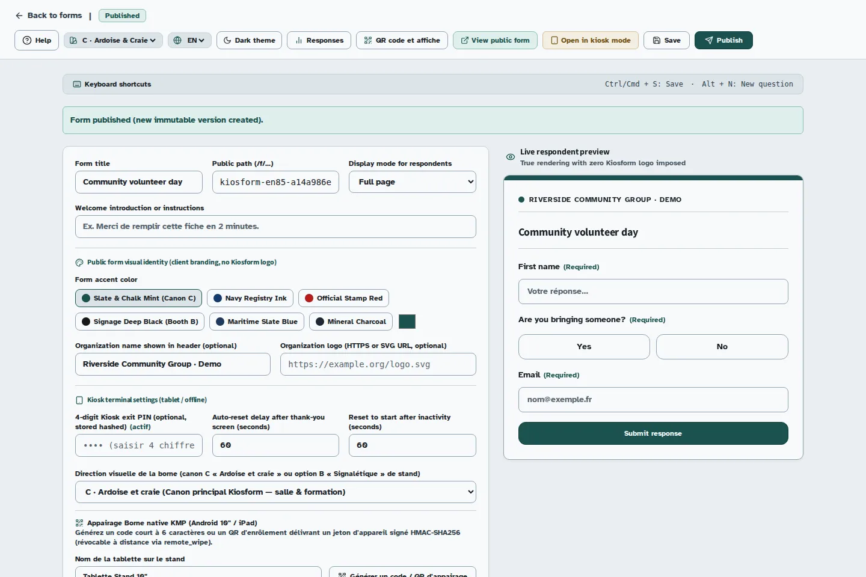Click the Welcome introduction input field
This screenshot has width=866, height=577.
[275, 227]
